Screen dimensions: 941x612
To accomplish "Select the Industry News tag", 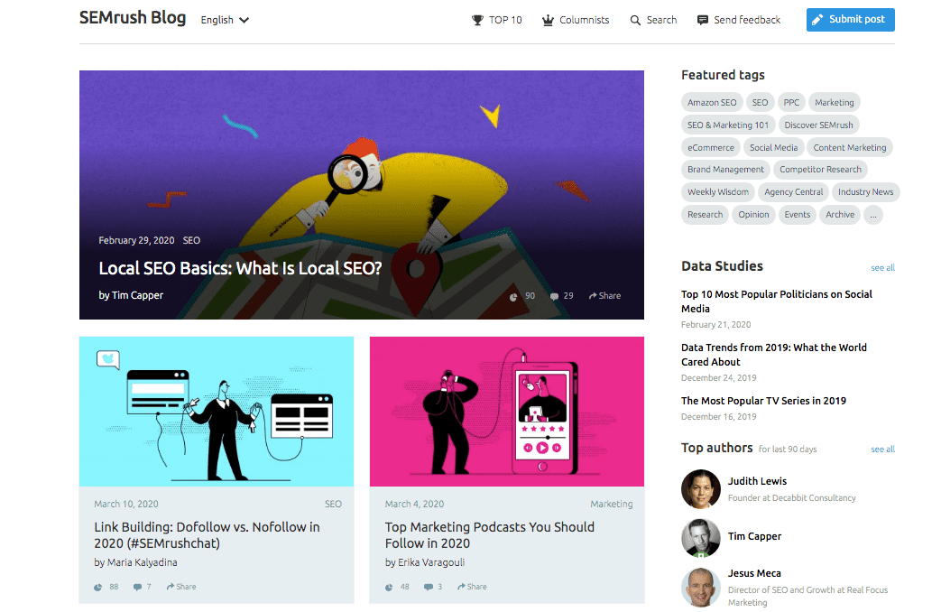I will tap(865, 192).
